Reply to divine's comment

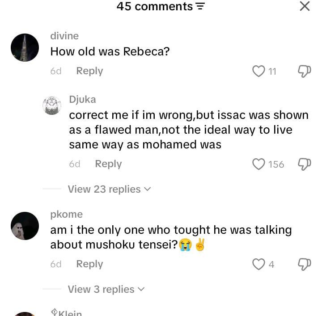coord(89,71)
